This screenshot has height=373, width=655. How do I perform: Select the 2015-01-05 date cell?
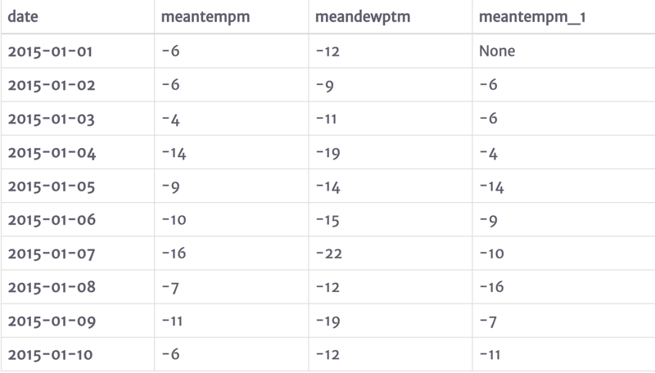point(51,186)
